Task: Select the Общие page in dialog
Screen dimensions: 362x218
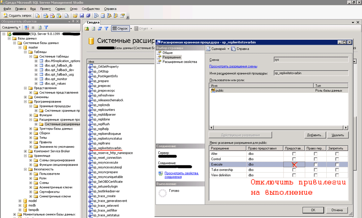Action: [x=167, y=53]
